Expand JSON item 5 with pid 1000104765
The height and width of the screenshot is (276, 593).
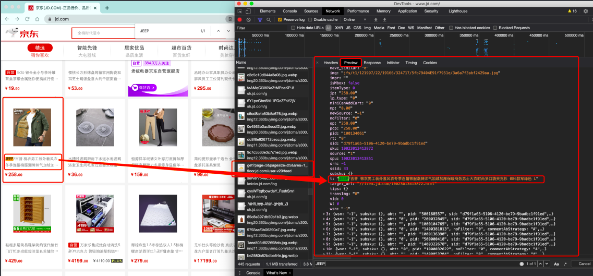coord(324,224)
